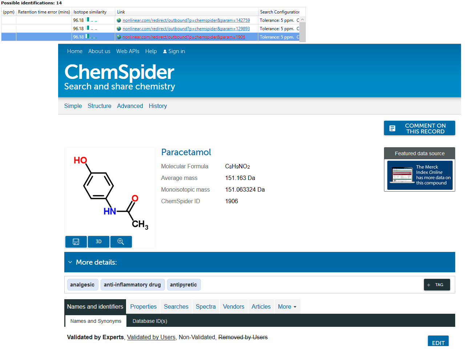The width and height of the screenshot is (465, 349).
Task: Click the molecular formula C8H9NO2
Action: coord(238,167)
